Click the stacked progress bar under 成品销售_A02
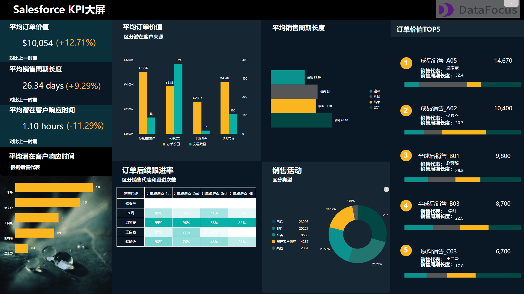524x294 pixels. pyautogui.click(x=463, y=132)
